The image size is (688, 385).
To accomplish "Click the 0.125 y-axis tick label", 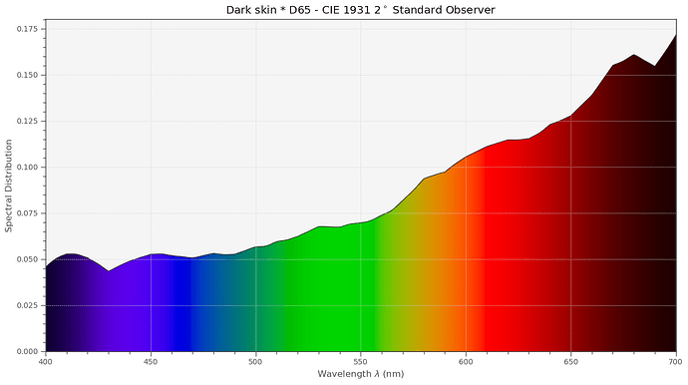I will (28, 121).
